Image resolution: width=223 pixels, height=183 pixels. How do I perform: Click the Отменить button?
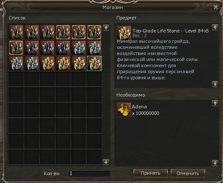pos(188,173)
